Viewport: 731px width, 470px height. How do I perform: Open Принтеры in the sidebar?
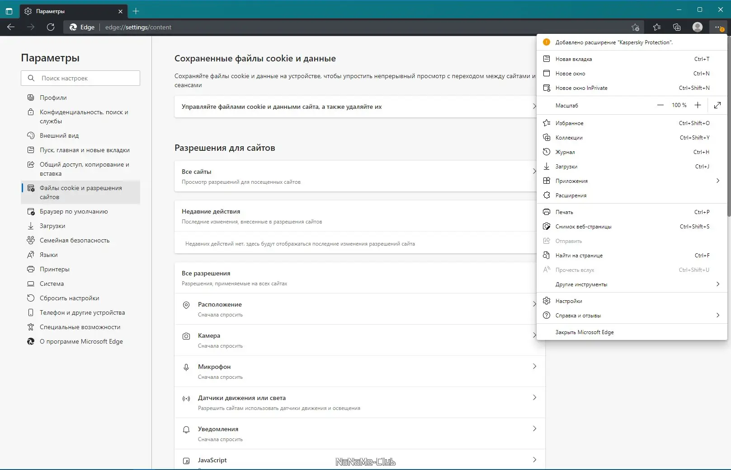coord(80,269)
